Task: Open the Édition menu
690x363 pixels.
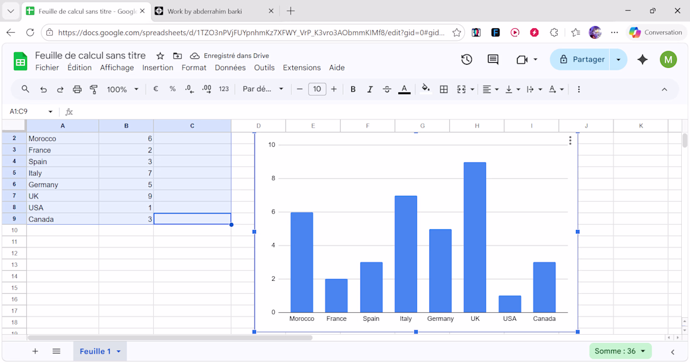Action: (x=80, y=67)
